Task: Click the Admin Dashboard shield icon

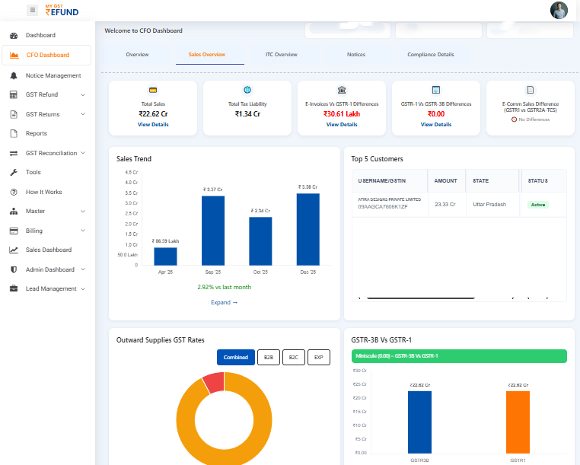Action: pos(14,269)
